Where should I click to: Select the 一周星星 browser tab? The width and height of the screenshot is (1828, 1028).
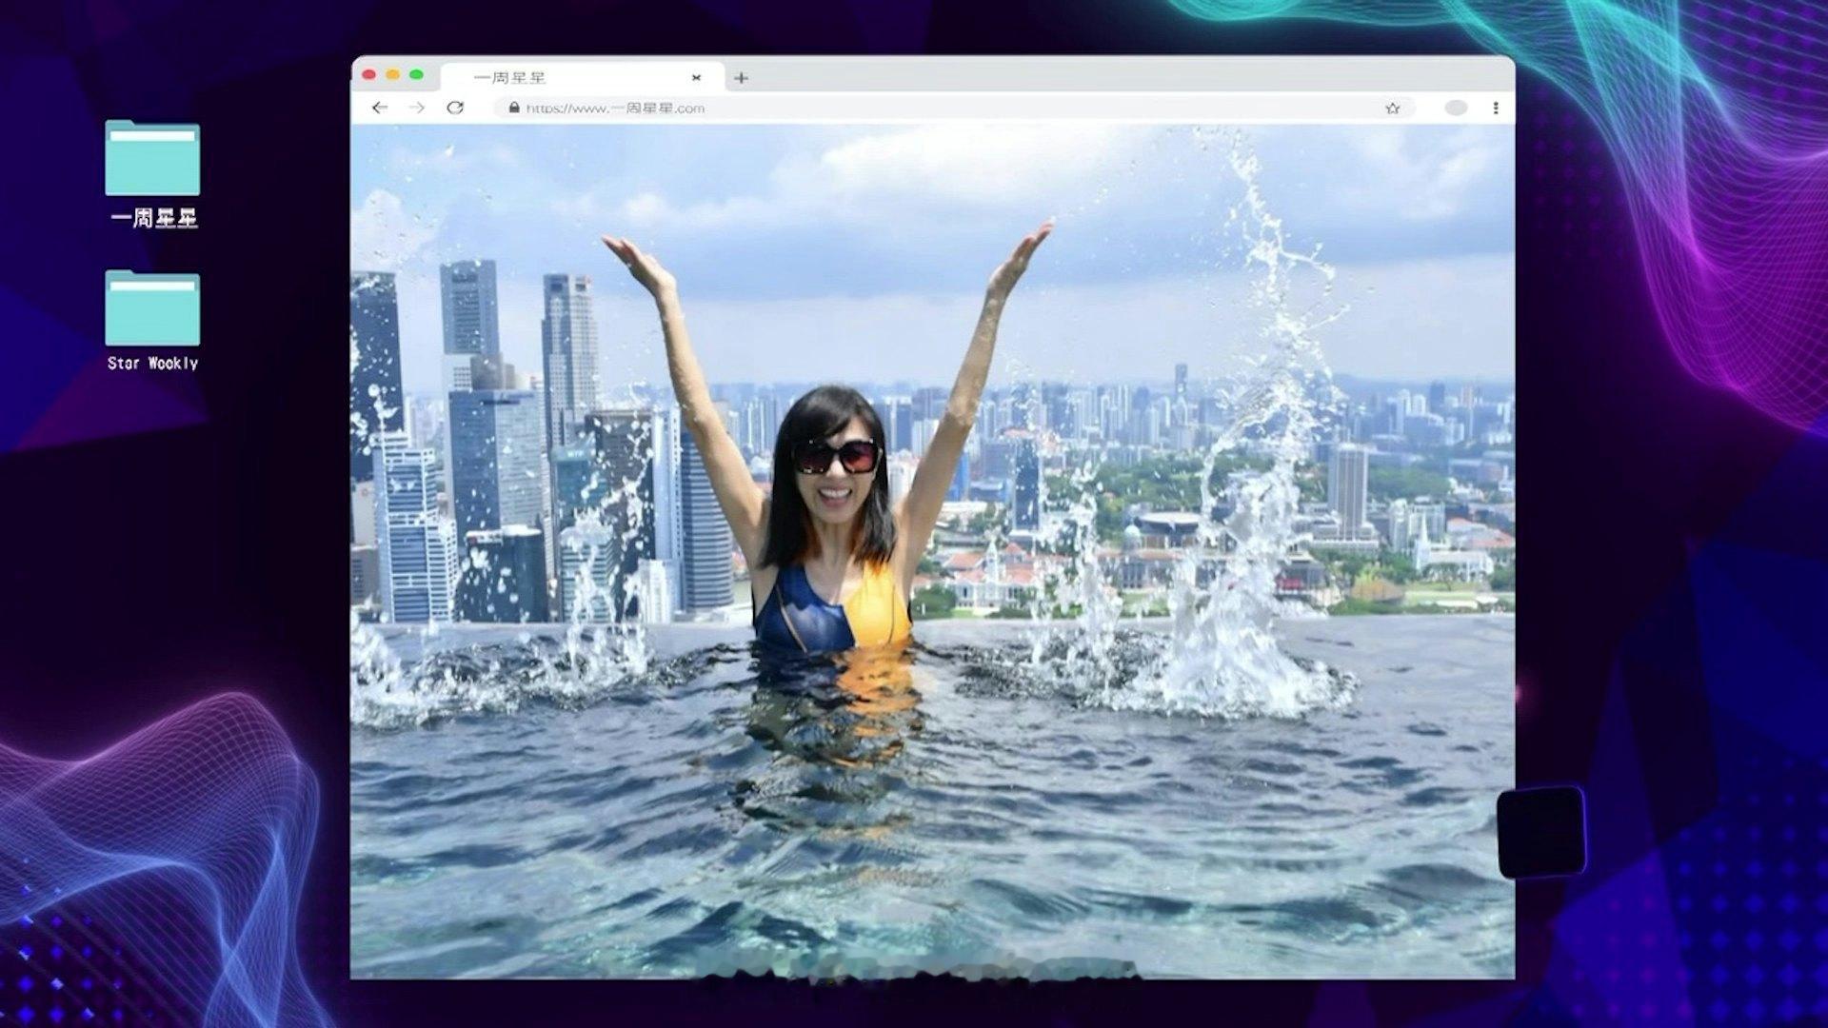583,77
